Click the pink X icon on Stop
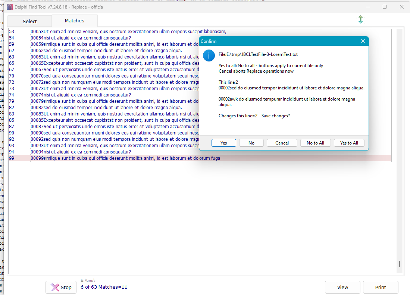This screenshot has height=295, width=410. pyautogui.click(x=55, y=287)
